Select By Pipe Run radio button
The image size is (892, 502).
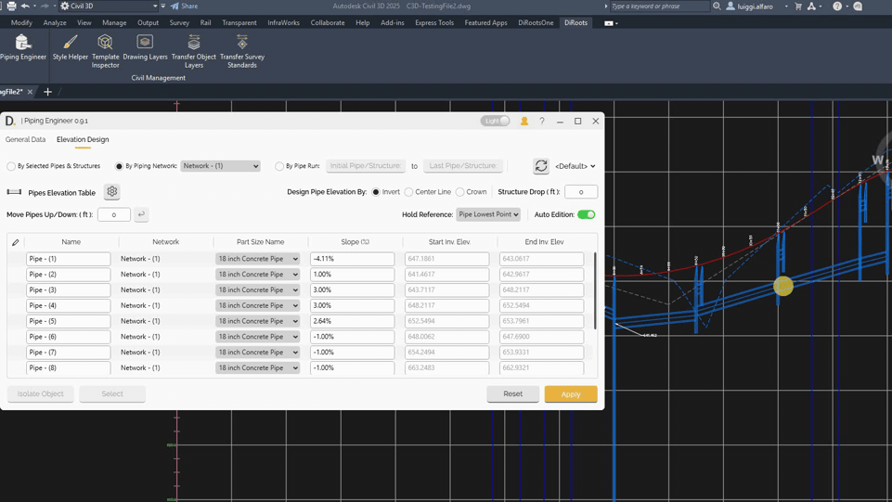[x=279, y=166]
